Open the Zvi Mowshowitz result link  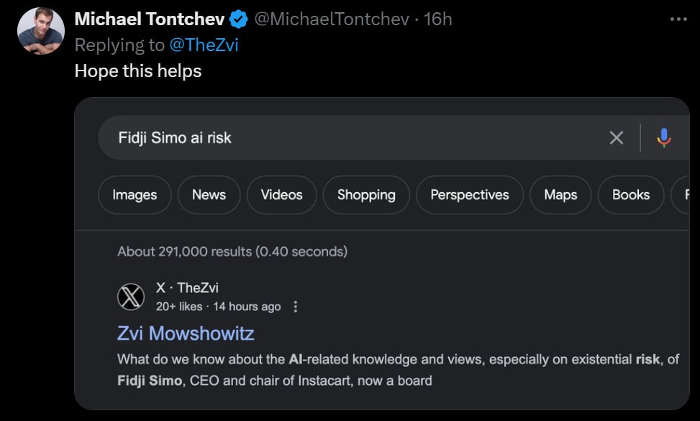[186, 333]
